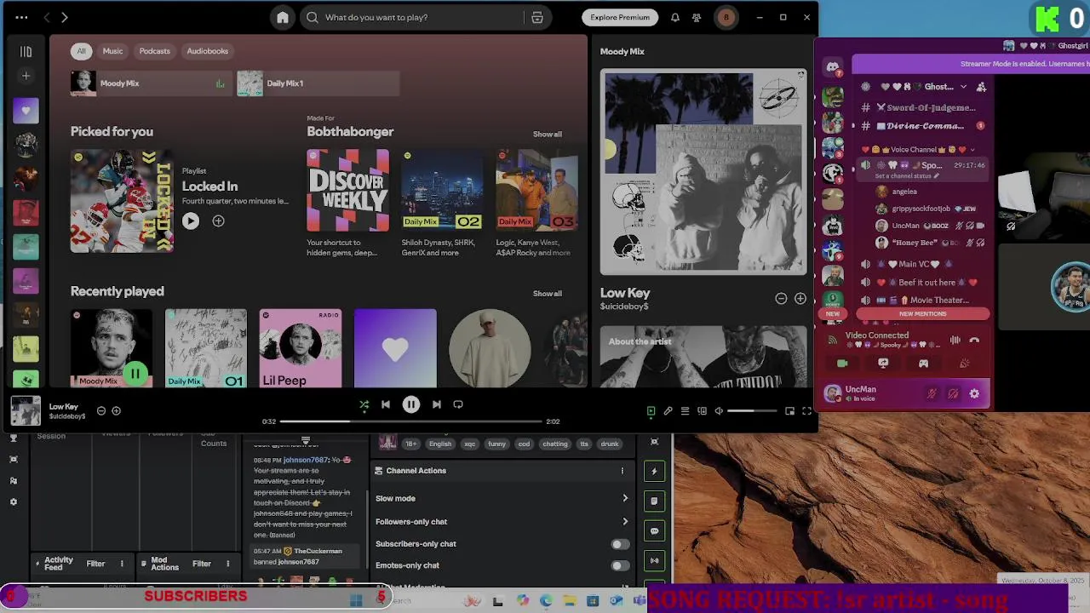Open Activity Feed options menu

point(122,564)
